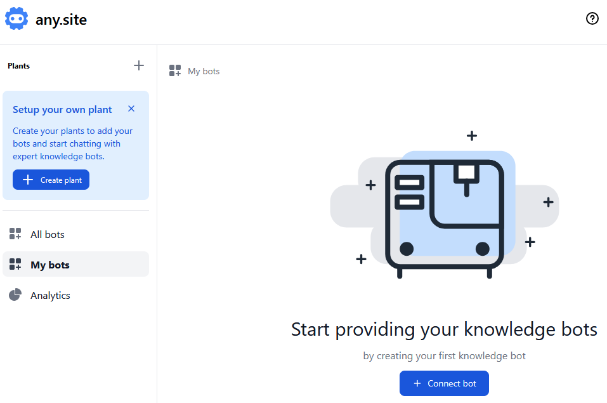This screenshot has width=607, height=403.
Task: Open the help question mark icon
Action: 592,19
